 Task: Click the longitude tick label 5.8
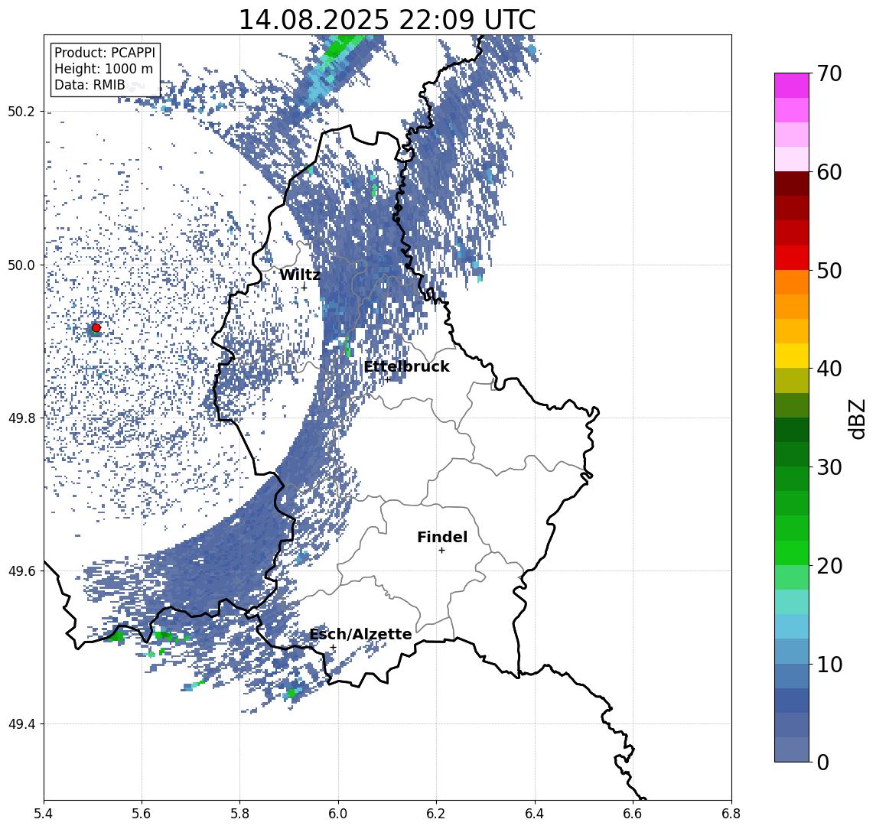[240, 814]
